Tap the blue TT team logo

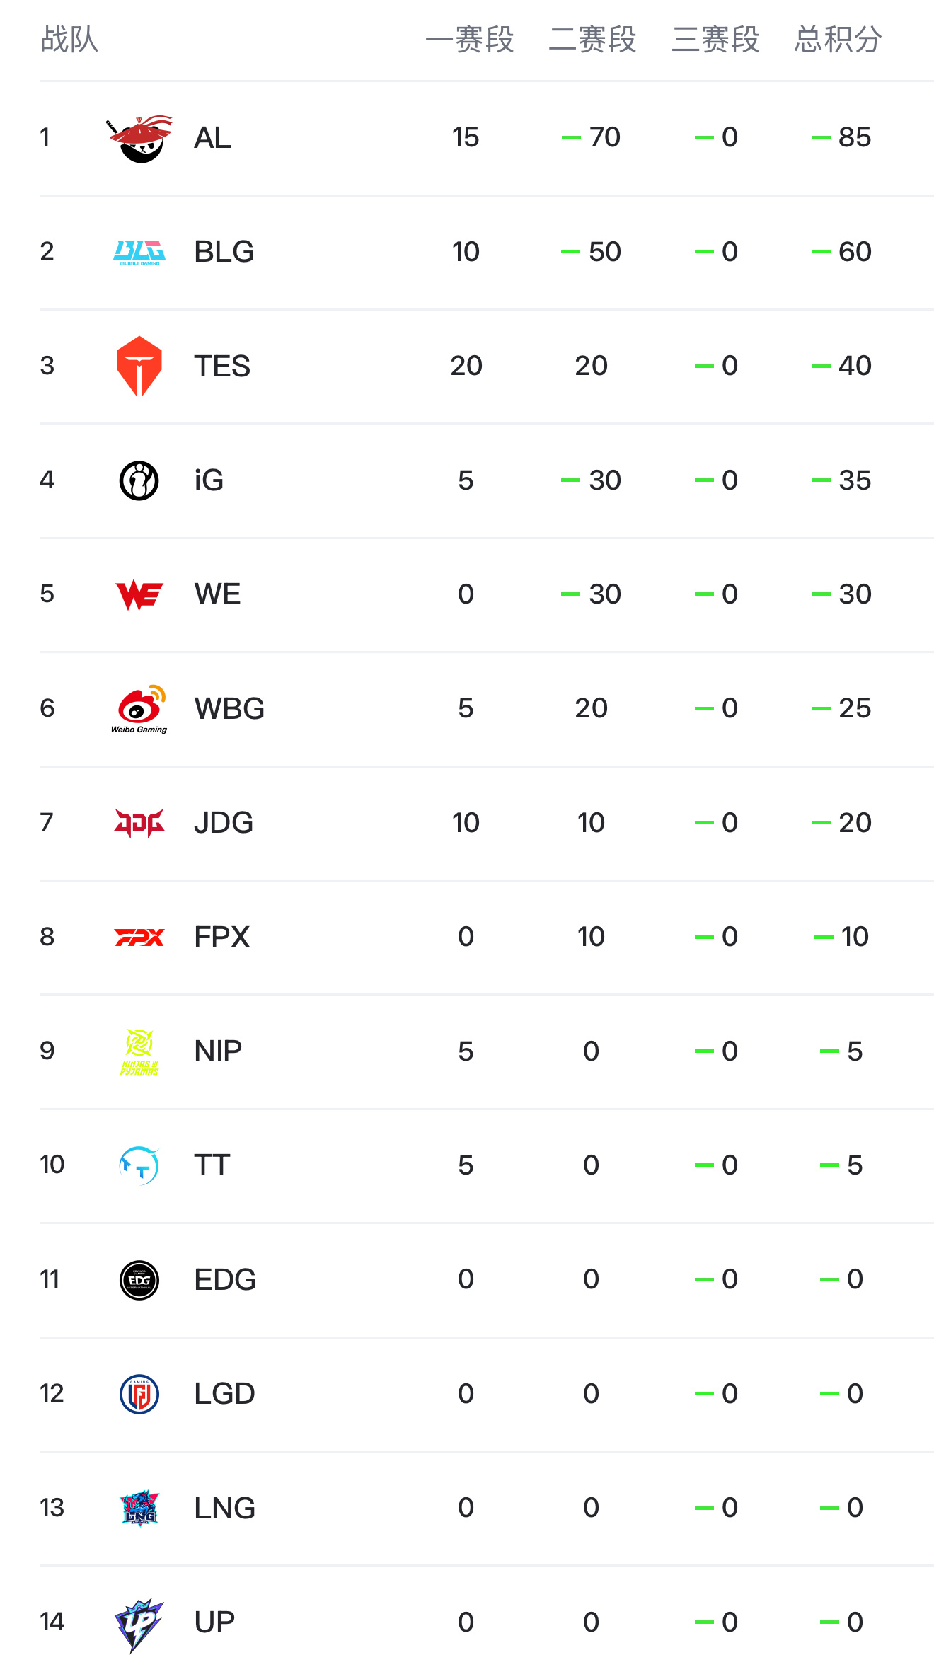click(139, 1165)
